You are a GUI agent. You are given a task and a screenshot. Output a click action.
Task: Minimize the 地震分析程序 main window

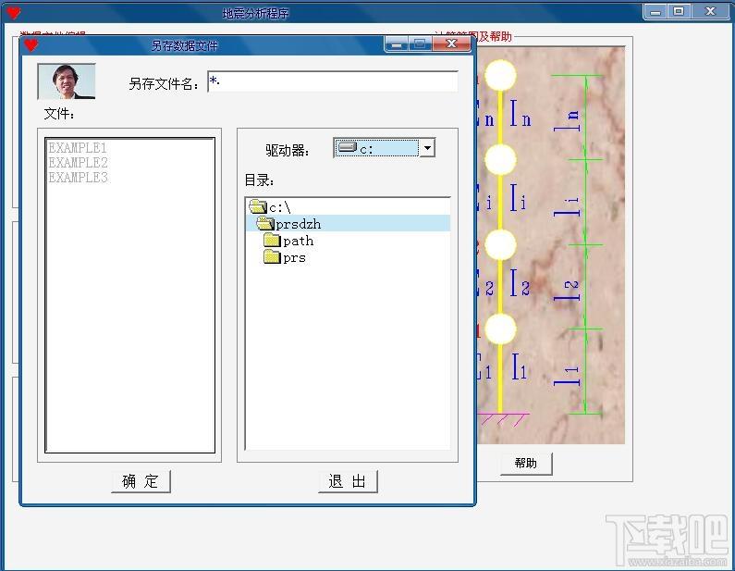(x=655, y=11)
